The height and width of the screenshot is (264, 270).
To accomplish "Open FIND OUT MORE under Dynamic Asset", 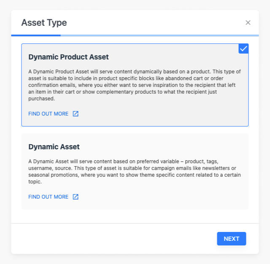I will tap(49, 197).
